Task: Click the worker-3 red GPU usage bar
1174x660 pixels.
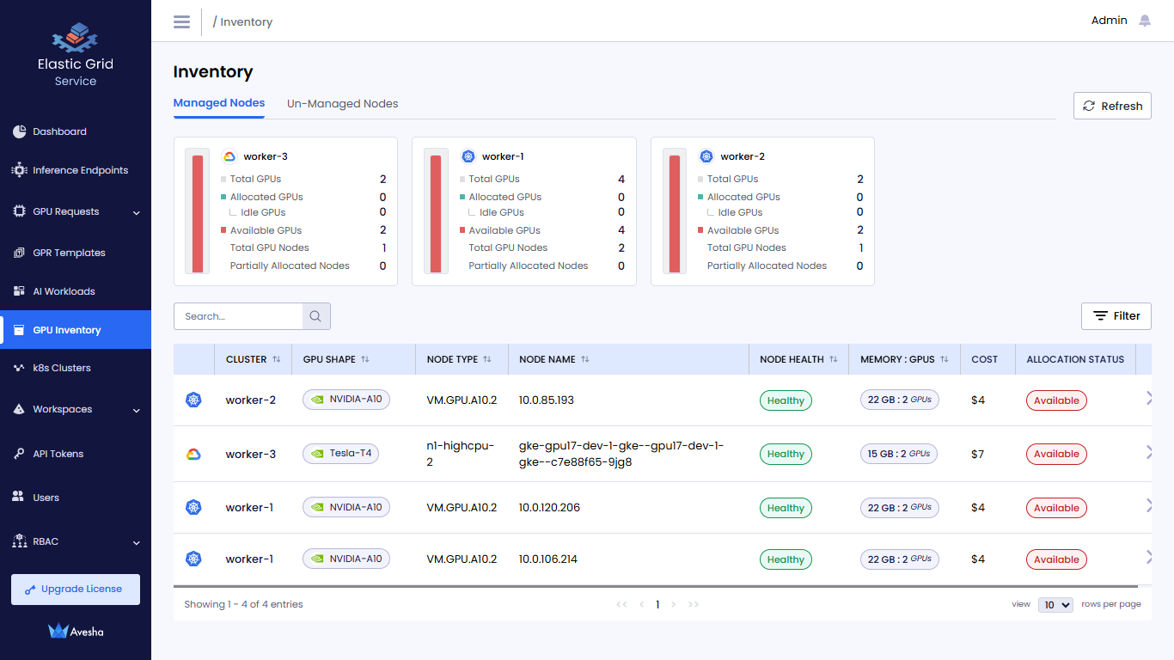Action: [x=198, y=213]
